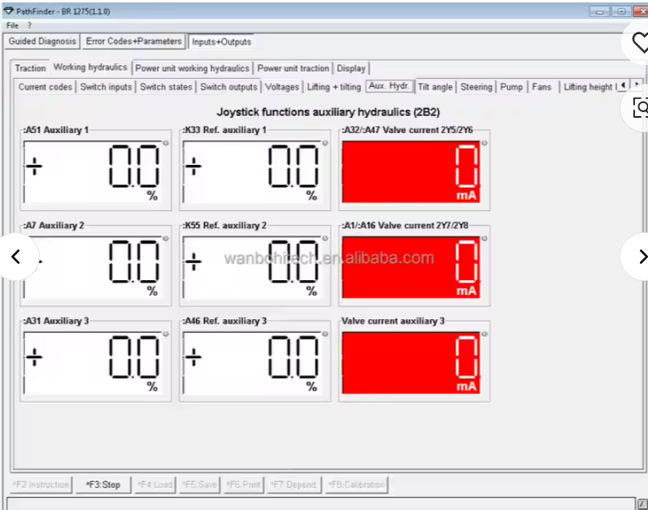
Task: Click indicator dot on 2Y7/2Y8 valve gauge
Action: click(485, 239)
